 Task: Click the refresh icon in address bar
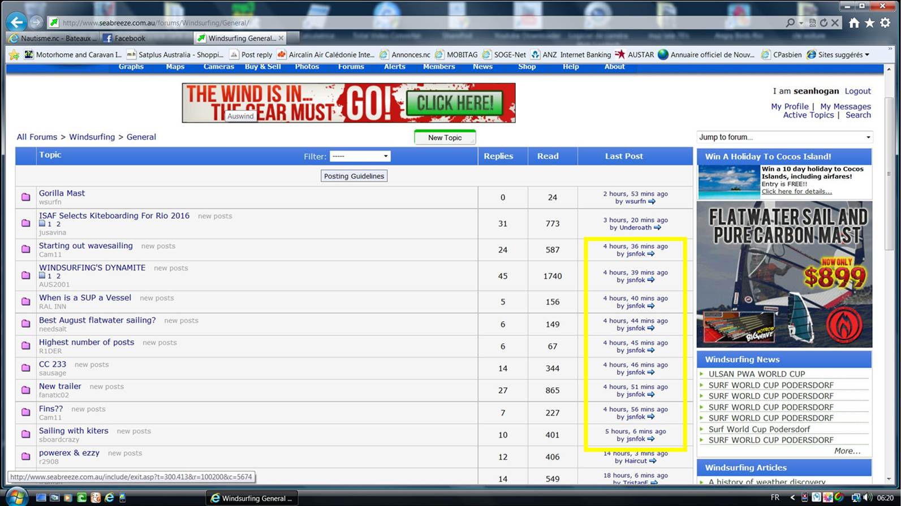pos(824,23)
